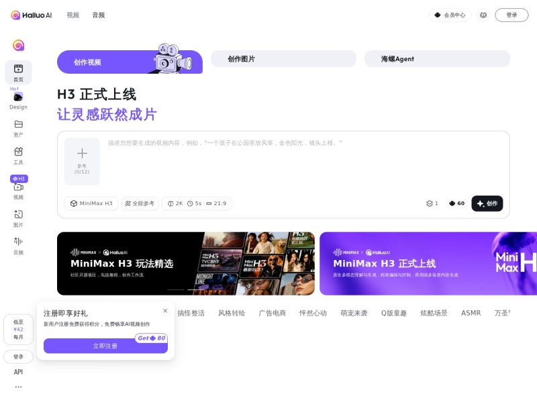Open the API link in sidebar

pos(19,372)
